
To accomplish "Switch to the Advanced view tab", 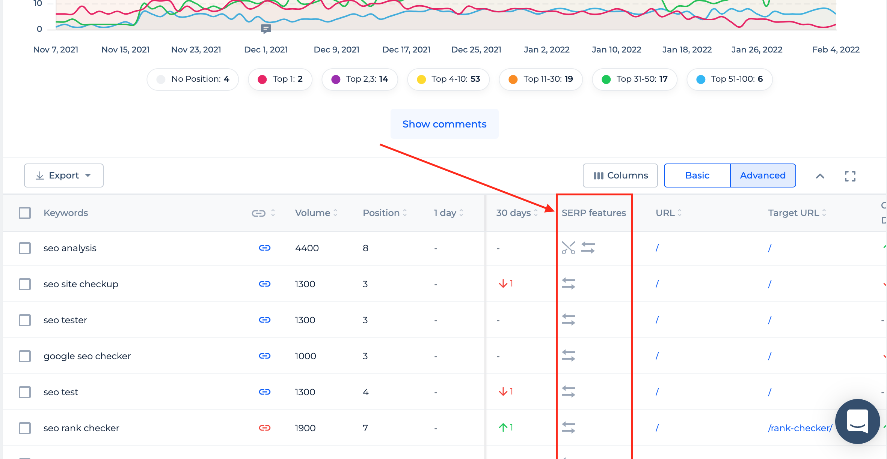I will (x=762, y=174).
